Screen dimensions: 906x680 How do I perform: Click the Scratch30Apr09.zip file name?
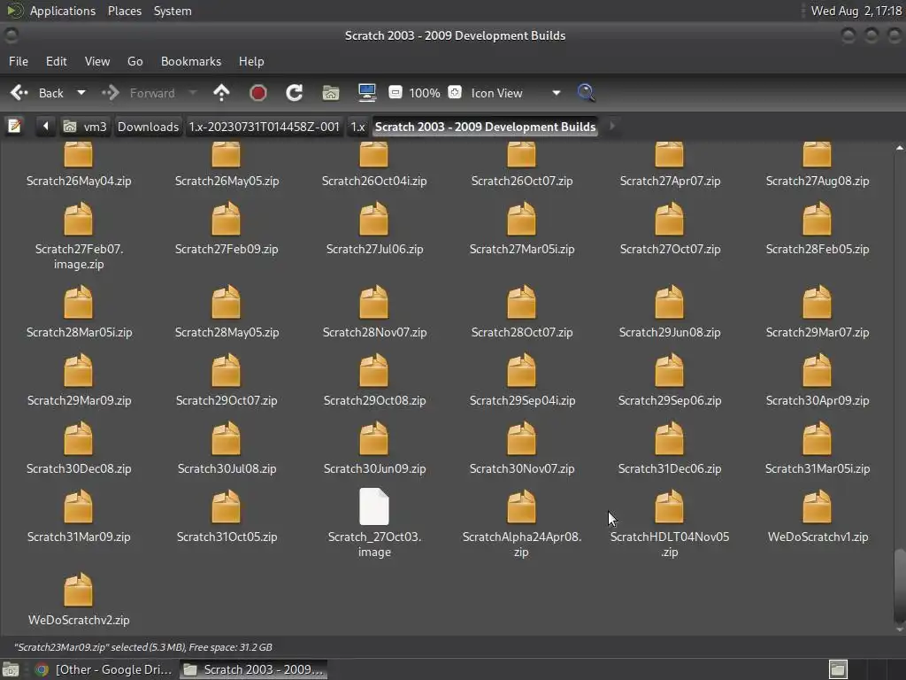818,401
